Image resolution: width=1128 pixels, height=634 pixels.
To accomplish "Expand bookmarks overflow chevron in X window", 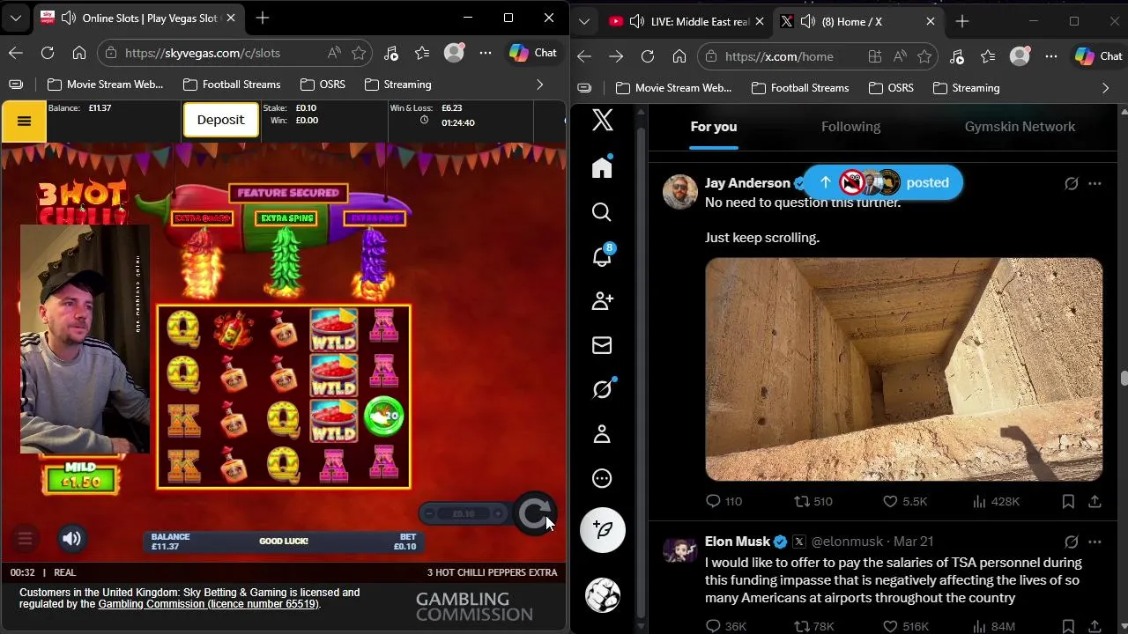I will (1105, 88).
